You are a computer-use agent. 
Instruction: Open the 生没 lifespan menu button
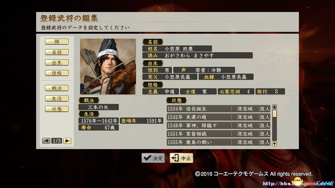[x=57, y=99]
